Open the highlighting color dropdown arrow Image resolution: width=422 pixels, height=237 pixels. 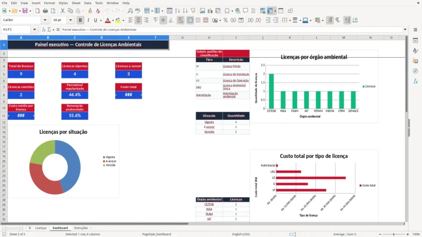pyautogui.click(x=123, y=21)
